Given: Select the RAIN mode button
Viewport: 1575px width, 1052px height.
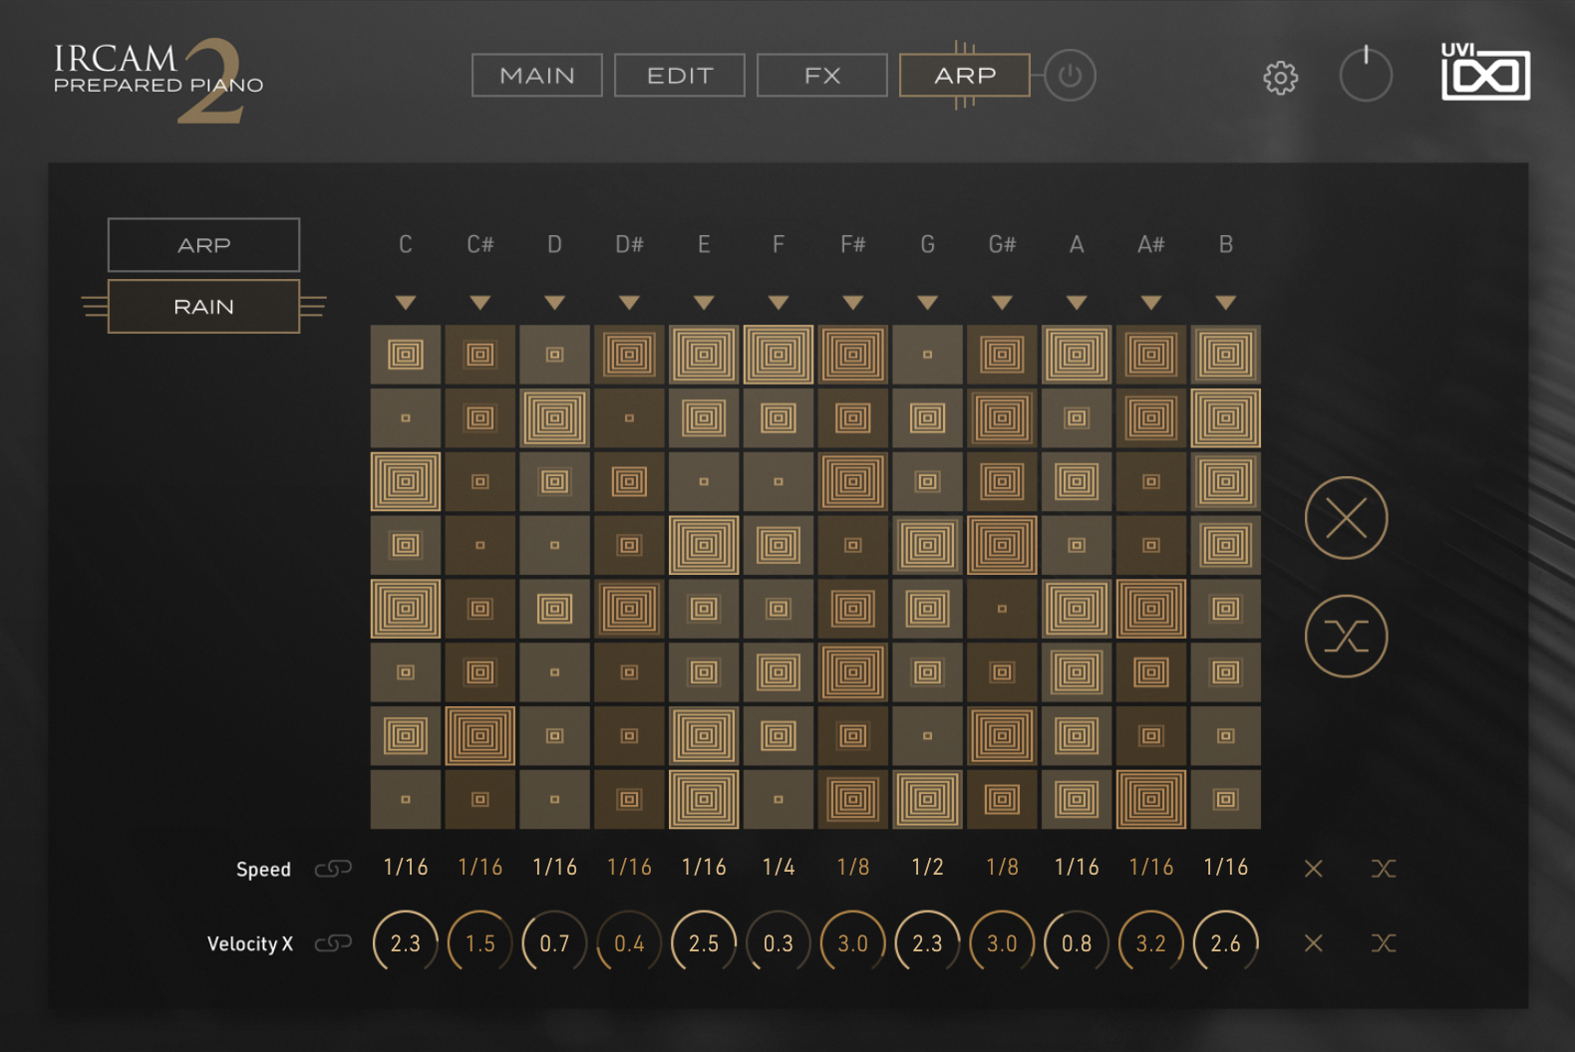Looking at the screenshot, I should (203, 307).
